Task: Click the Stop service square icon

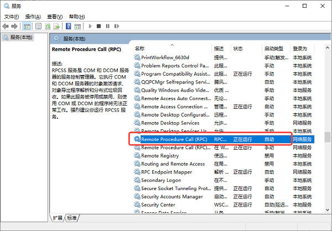Action: (x=98, y=26)
